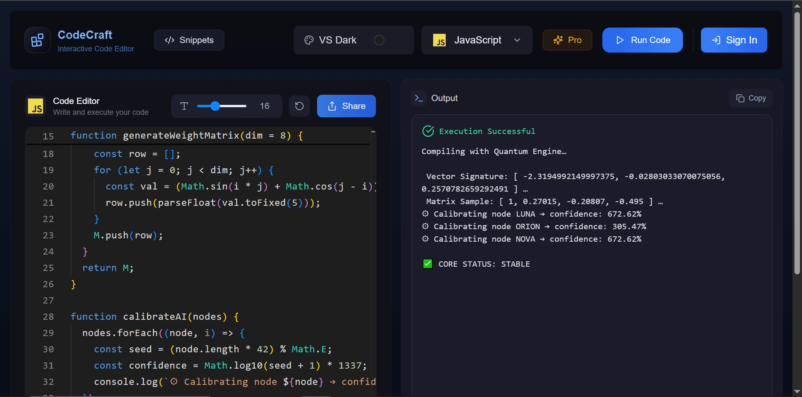Viewport: 802px width, 397px height.
Task: Click the CodeCraft logo icon
Action: point(38,40)
